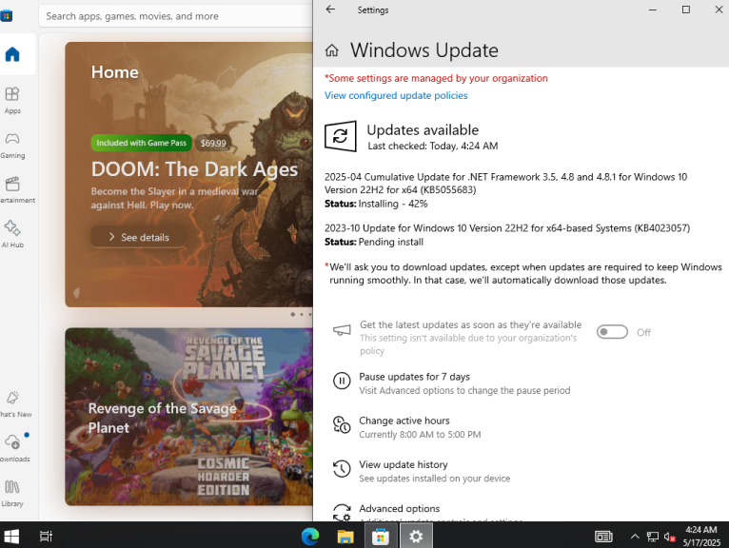
Task: Open Home in Microsoft Store sidebar
Action: pyautogui.click(x=12, y=54)
